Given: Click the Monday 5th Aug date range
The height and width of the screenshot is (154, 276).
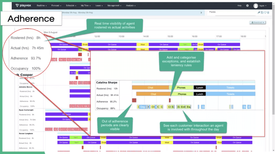Looking at the screenshot, I should click(77, 13).
